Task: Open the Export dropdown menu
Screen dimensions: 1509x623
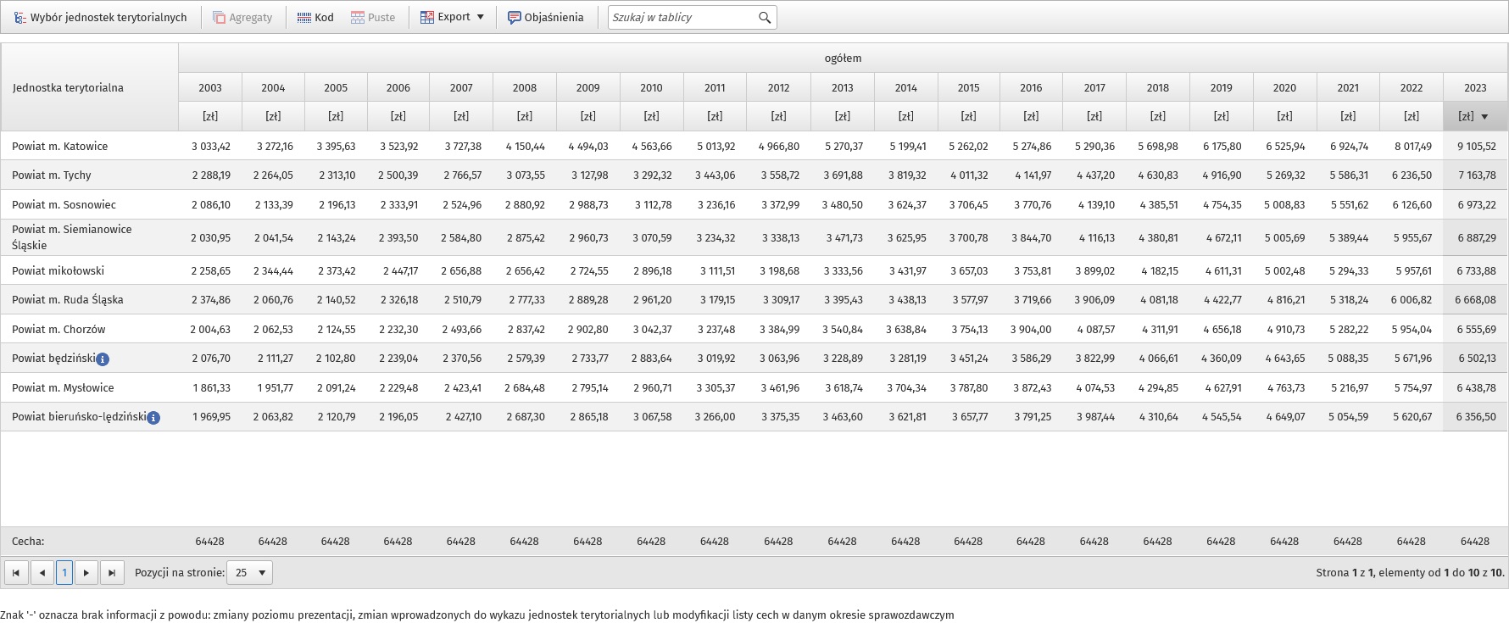Action: [x=453, y=17]
